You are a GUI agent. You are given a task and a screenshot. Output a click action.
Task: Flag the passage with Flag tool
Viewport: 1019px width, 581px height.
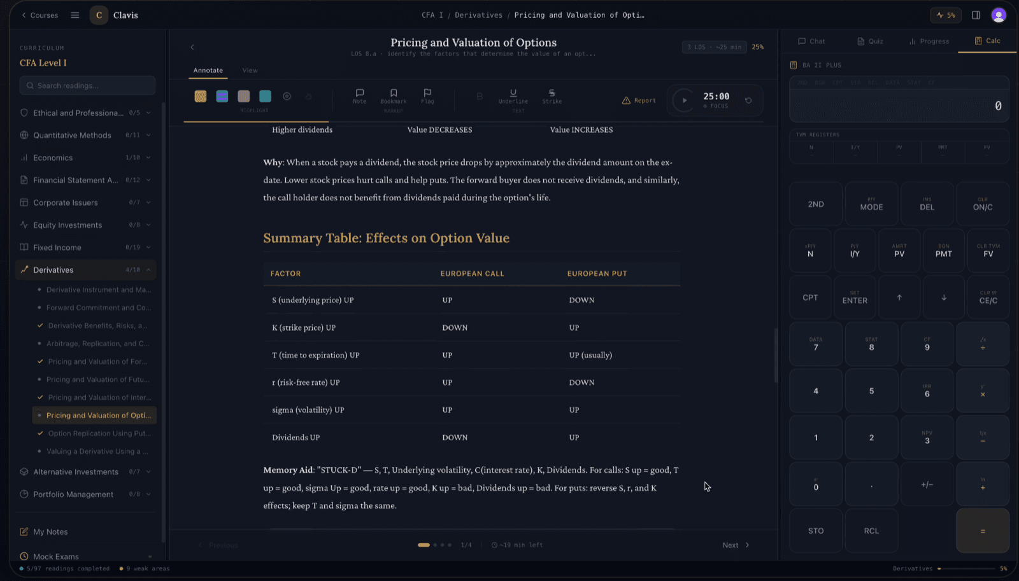coord(427,96)
